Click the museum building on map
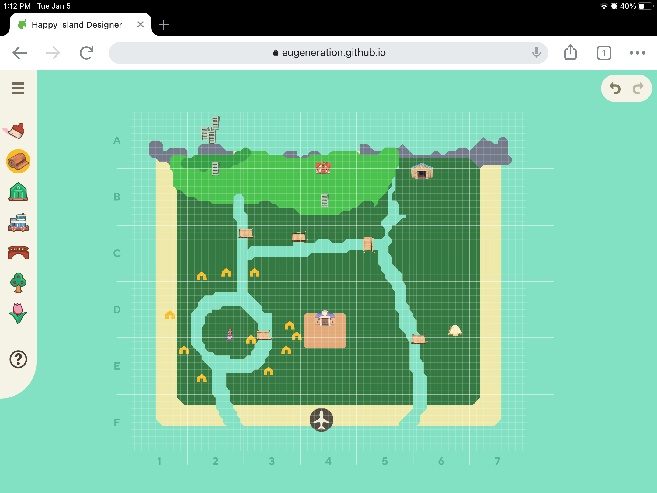Viewport: 657px width, 493px height. [x=422, y=171]
